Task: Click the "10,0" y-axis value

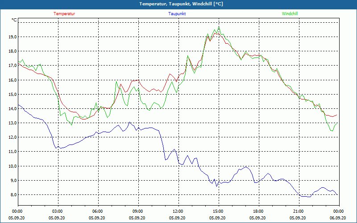Action: tap(13, 166)
